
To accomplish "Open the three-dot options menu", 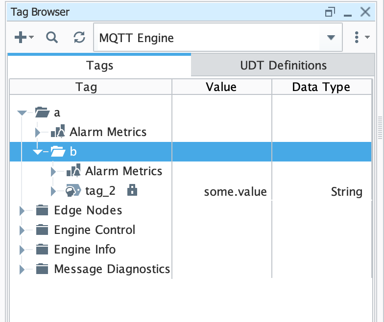I will (x=357, y=38).
